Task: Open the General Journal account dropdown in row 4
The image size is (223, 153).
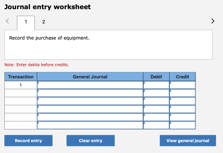Action: coord(90,109)
